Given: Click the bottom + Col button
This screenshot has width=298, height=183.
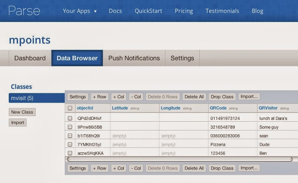Looking at the screenshot, I should coord(119,168).
